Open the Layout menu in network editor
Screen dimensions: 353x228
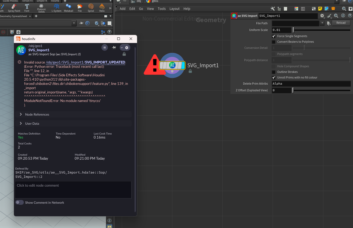click(x=174, y=9)
